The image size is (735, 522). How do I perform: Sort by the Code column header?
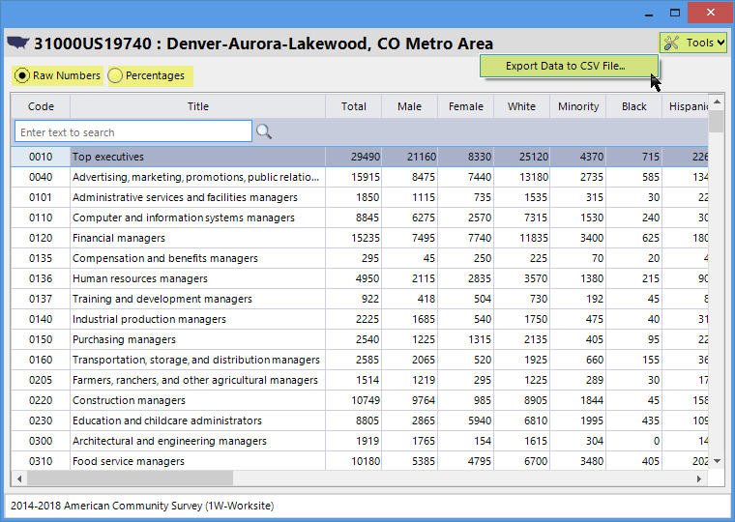tap(41, 106)
